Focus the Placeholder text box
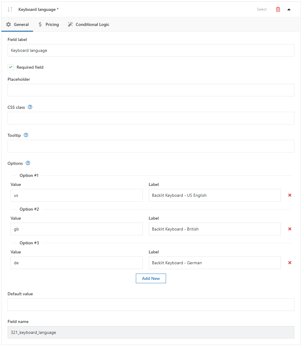The image size is (304, 348). coord(151,90)
